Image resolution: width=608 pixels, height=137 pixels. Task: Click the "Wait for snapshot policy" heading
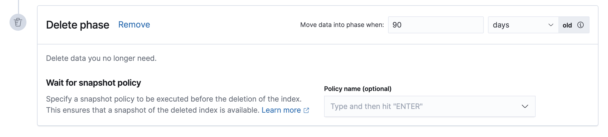coord(93,83)
